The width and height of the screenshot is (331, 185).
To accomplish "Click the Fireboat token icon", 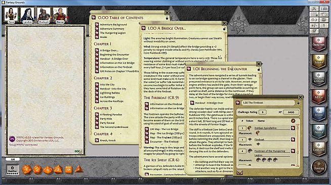I will 250,140.
